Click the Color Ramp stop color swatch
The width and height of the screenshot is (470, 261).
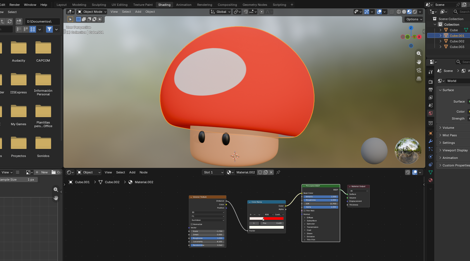tap(266, 227)
